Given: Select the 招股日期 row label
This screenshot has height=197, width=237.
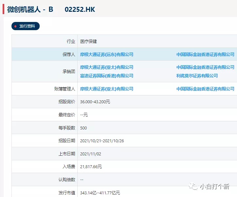Looking at the screenshot, I should click(x=67, y=141).
